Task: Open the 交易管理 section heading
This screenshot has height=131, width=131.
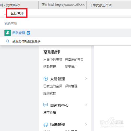Action: click(x=57, y=79)
